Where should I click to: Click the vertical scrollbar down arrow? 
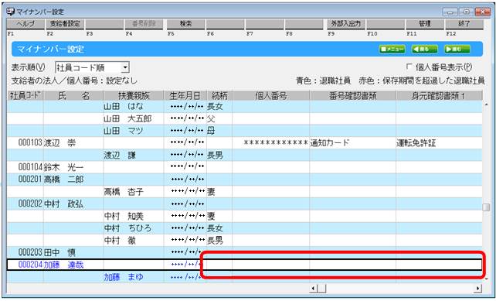[486, 279]
